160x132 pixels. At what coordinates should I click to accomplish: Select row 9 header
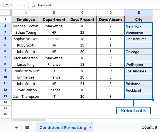click(6, 71)
